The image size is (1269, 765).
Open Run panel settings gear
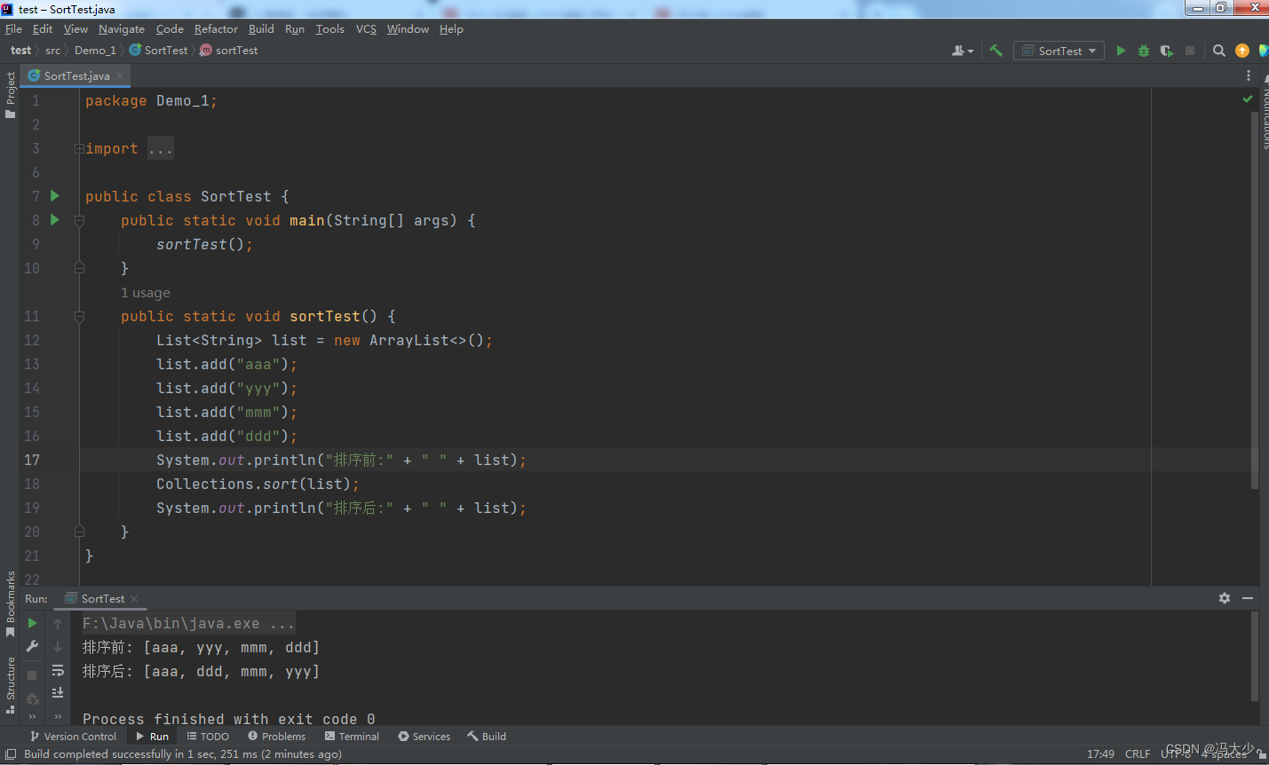click(1225, 598)
